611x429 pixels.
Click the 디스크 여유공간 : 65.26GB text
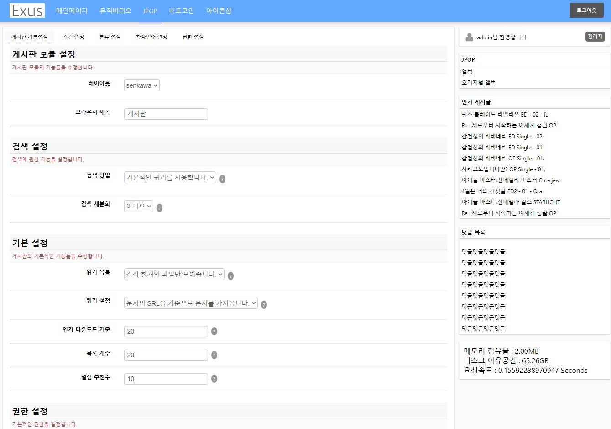(506, 360)
